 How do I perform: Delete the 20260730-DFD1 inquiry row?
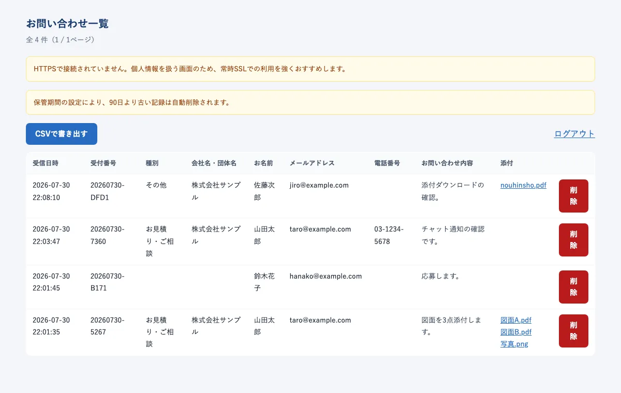click(x=573, y=196)
